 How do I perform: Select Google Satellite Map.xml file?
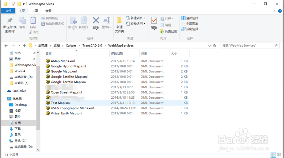point(69,77)
